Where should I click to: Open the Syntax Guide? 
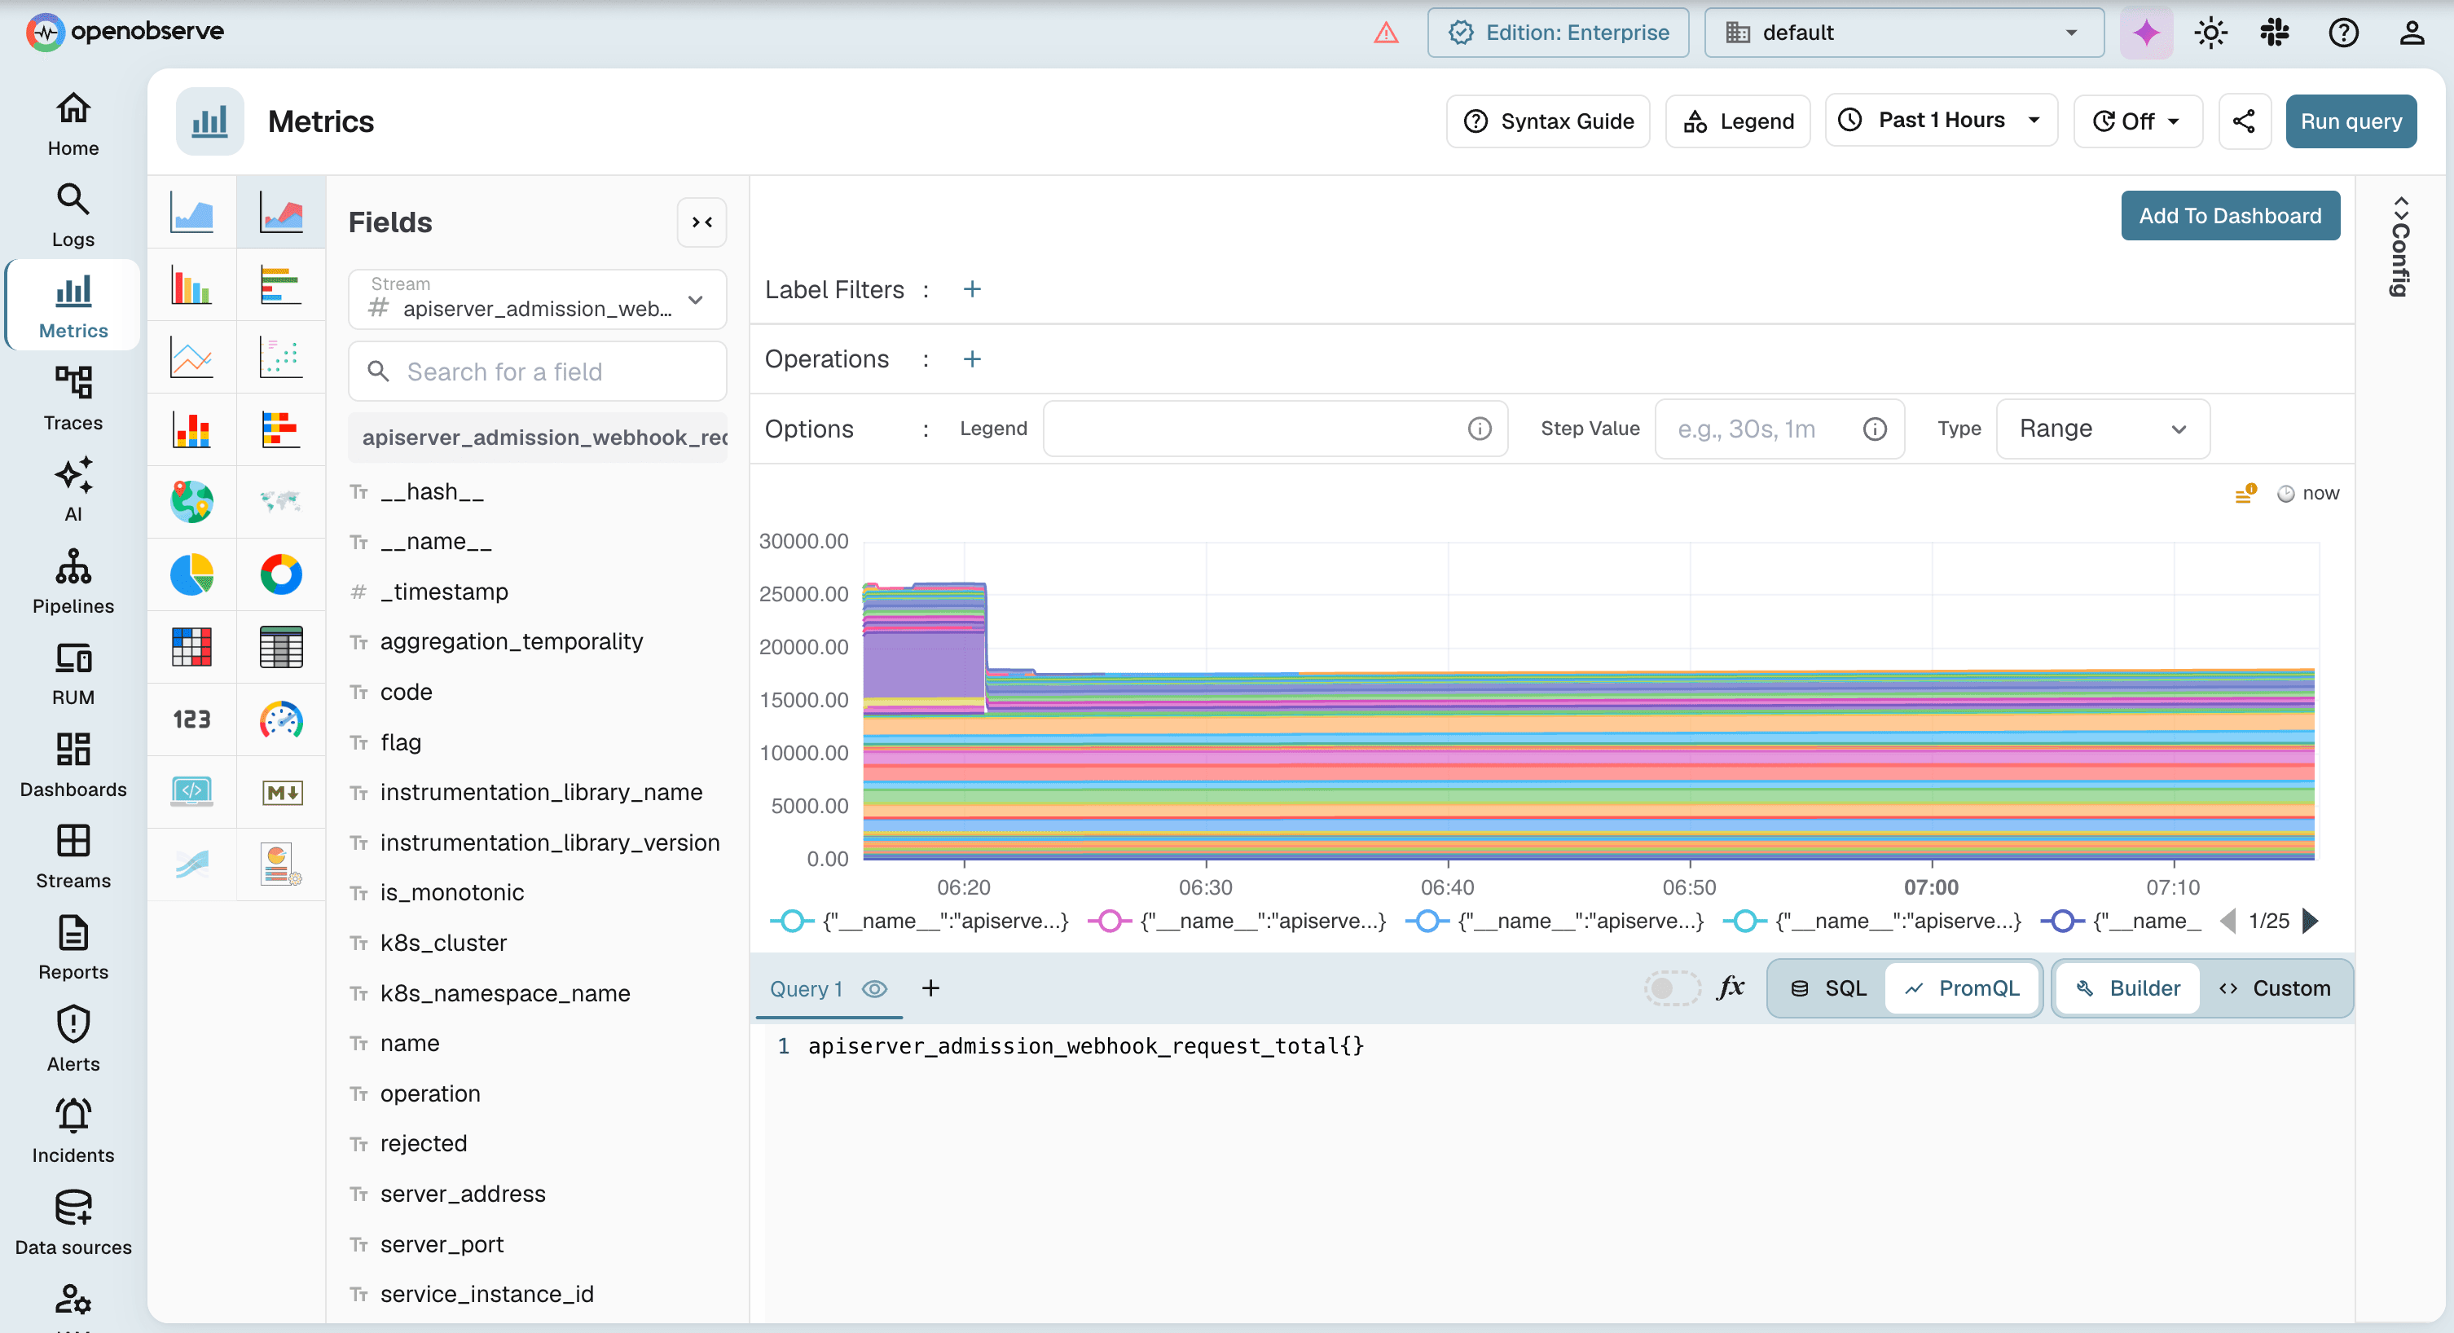1548,121
